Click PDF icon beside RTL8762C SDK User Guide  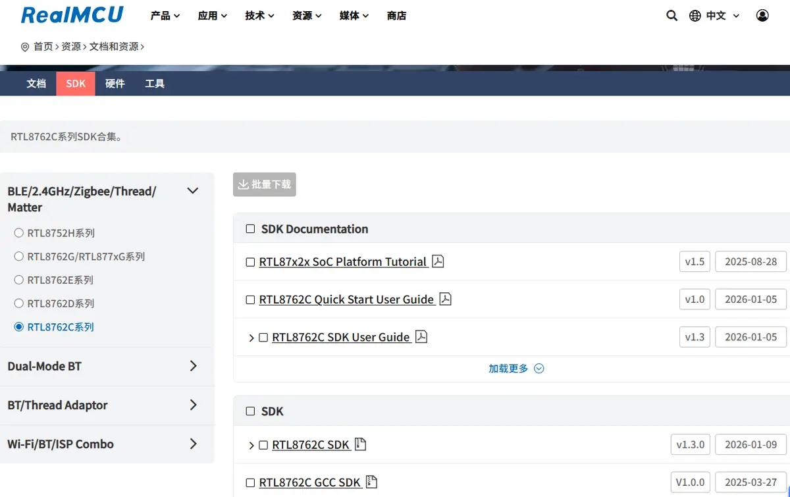pyautogui.click(x=421, y=336)
